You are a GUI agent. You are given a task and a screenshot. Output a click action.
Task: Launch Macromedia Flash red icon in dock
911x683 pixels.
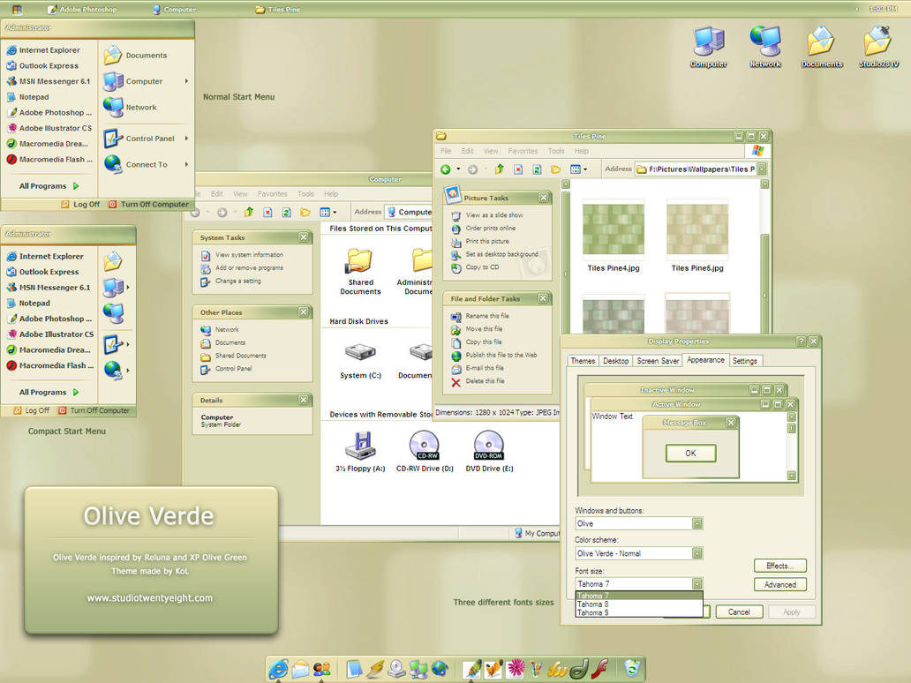tap(600, 669)
